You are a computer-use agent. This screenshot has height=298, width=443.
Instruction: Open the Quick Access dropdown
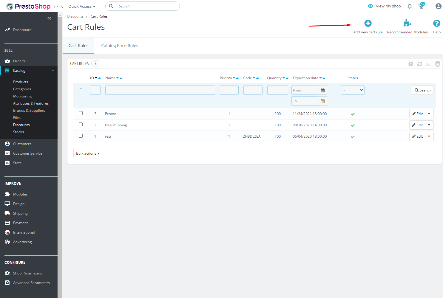[x=82, y=6]
